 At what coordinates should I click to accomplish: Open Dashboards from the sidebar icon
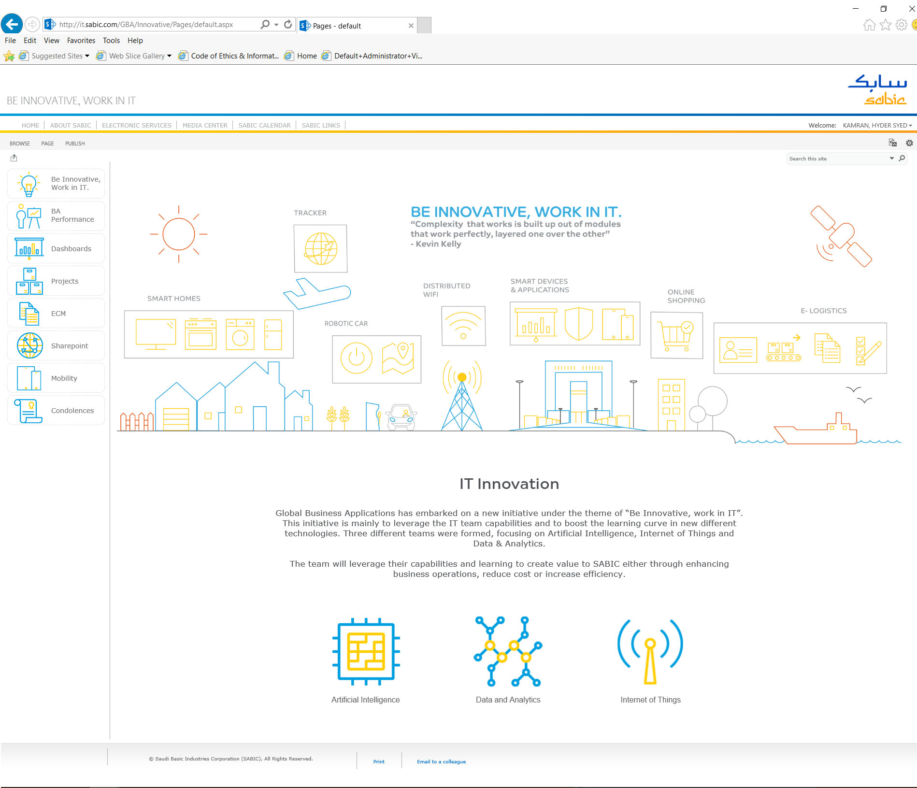[29, 249]
